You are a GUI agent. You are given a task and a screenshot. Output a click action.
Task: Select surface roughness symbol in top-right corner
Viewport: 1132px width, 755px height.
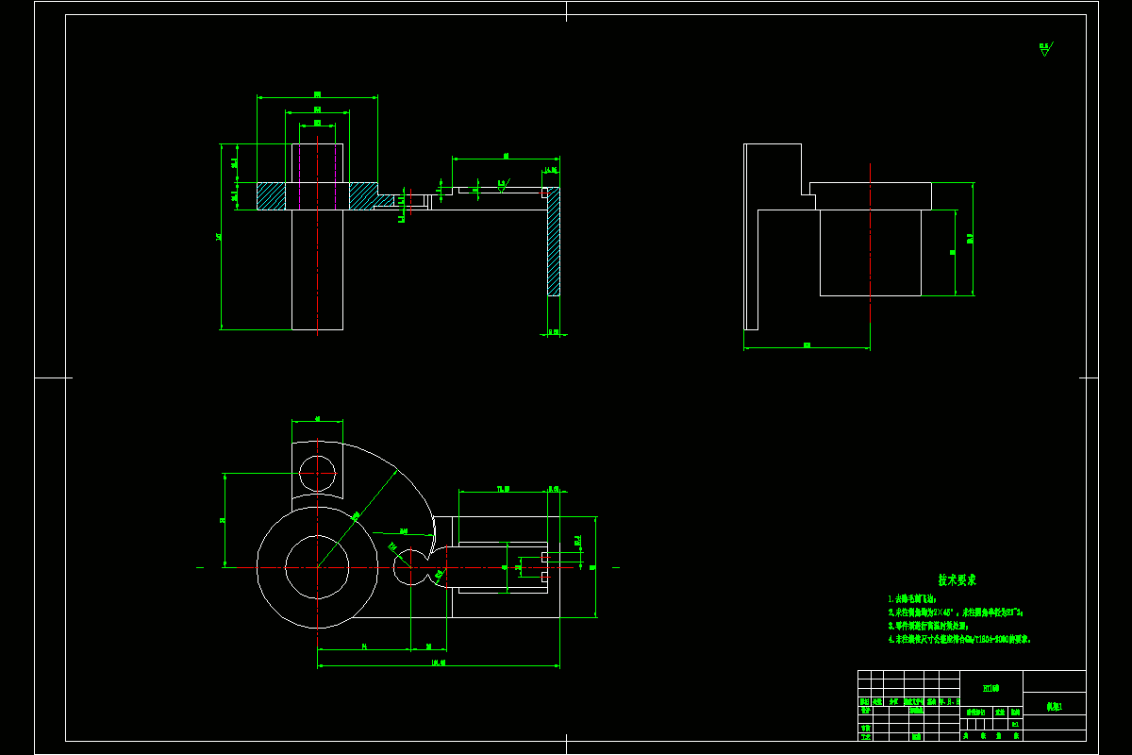tap(1045, 48)
